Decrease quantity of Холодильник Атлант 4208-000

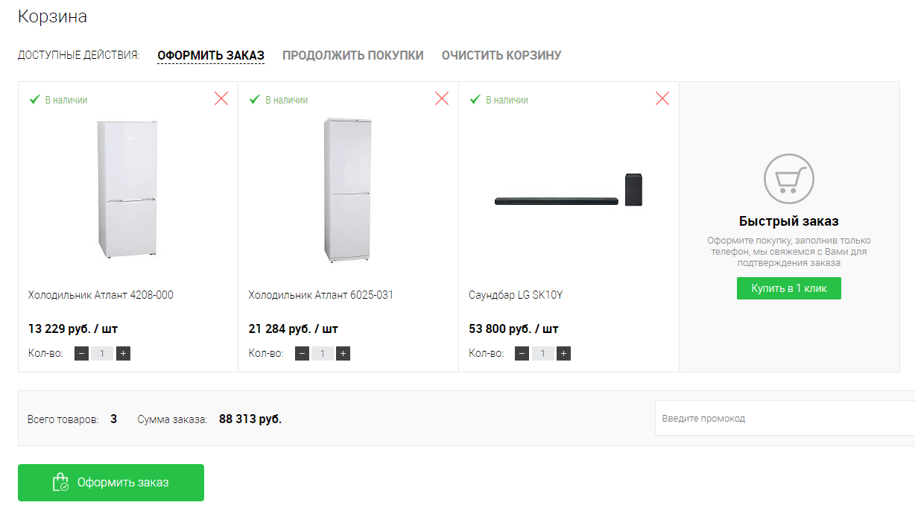pyautogui.click(x=81, y=353)
